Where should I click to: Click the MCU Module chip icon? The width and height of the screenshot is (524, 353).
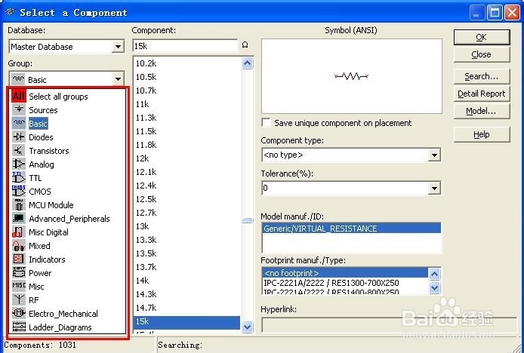click(19, 204)
